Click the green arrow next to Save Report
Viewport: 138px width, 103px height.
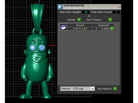pyautogui.click(x=110, y=20)
